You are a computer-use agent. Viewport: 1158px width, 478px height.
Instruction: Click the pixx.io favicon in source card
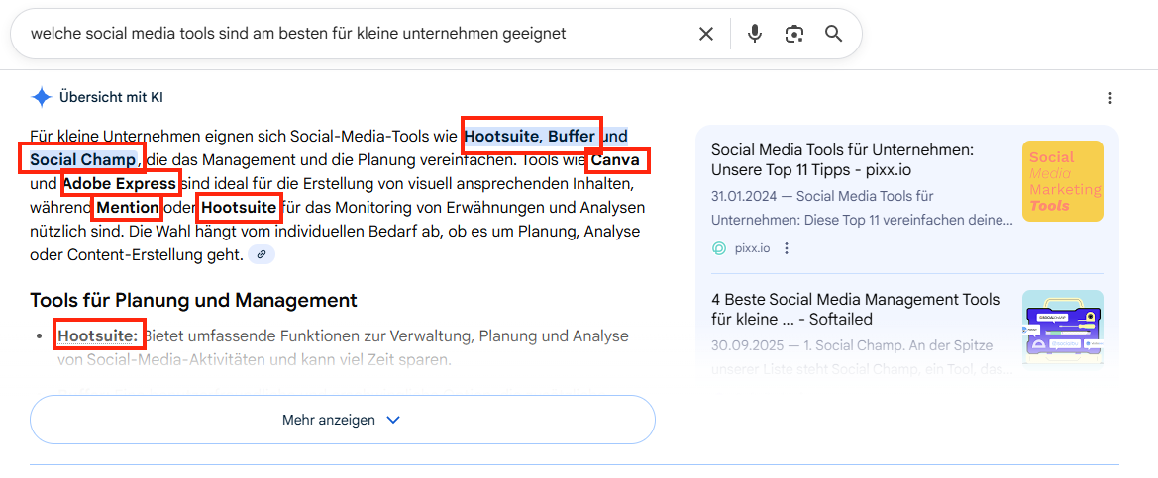(719, 248)
